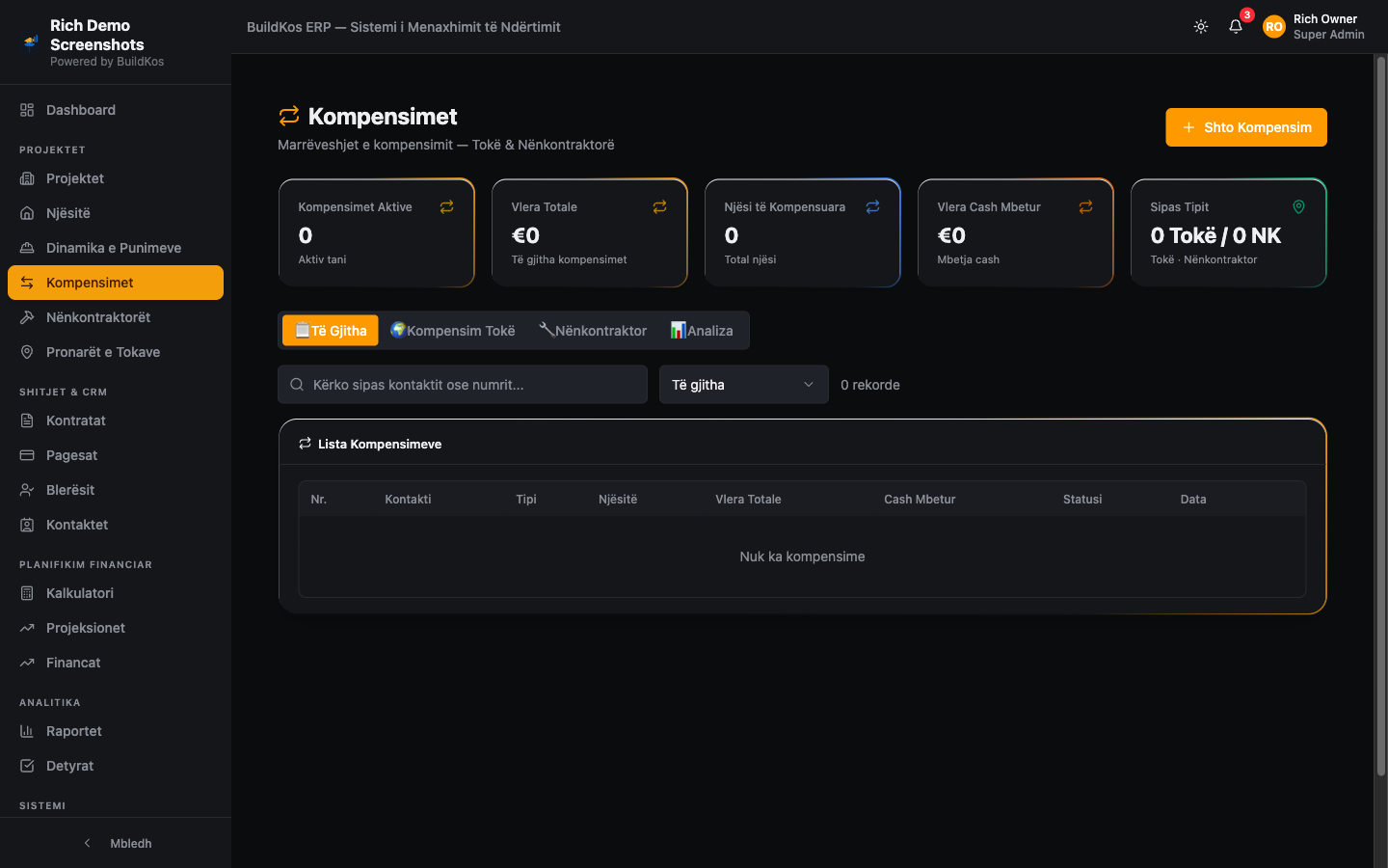
Task: Click the Data column header
Action: pos(1193,500)
